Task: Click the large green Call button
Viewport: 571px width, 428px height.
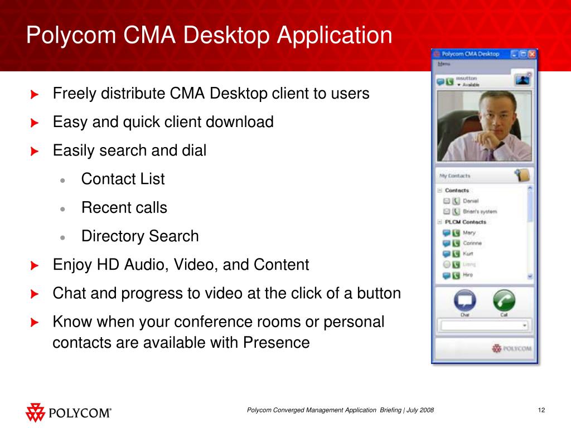Action: click(x=504, y=301)
